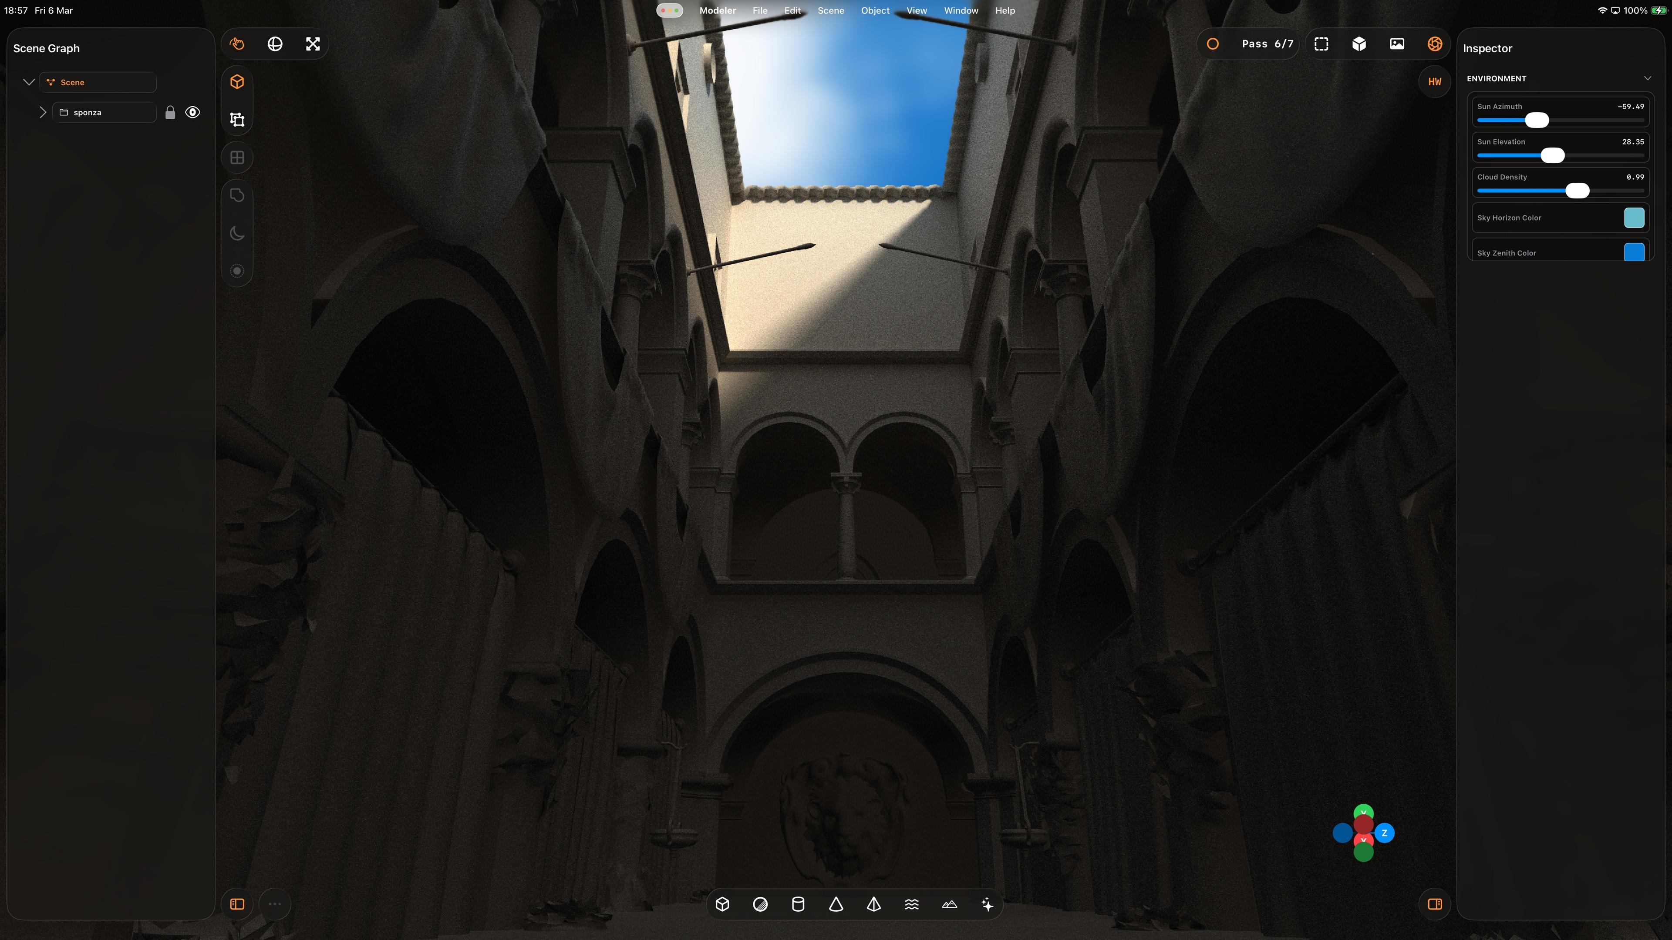The image size is (1672, 940).
Task: Open the Edit menu
Action: (x=792, y=10)
